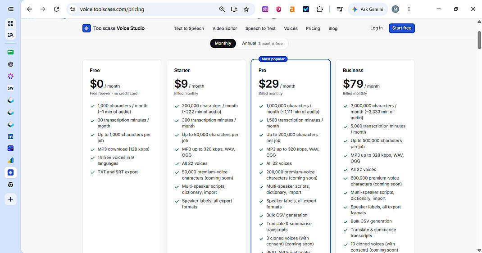Reload the current page

point(56,9)
